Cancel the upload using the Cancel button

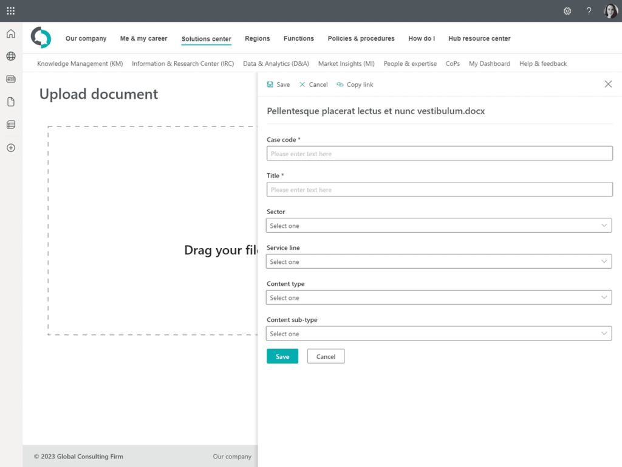tap(326, 356)
